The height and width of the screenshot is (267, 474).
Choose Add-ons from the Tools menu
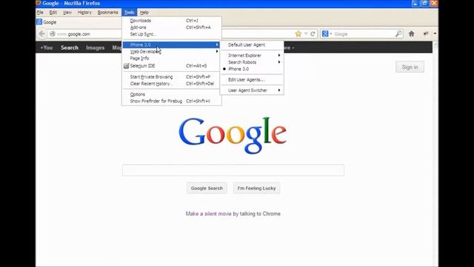click(x=171, y=27)
